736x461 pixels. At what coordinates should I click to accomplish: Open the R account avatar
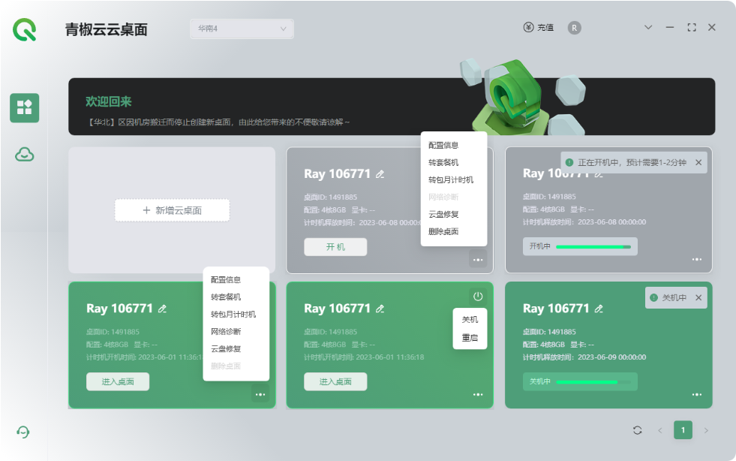click(x=574, y=27)
